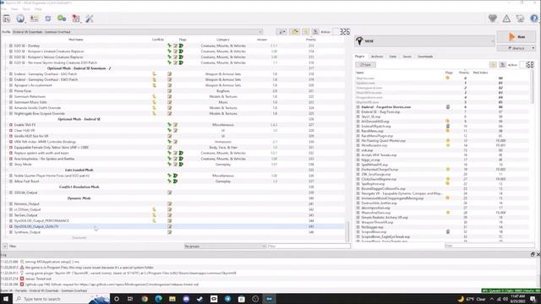Click the restore backup icon in plugins panel
Viewport: 541px width, 304px height.
pyautogui.click(x=493, y=65)
